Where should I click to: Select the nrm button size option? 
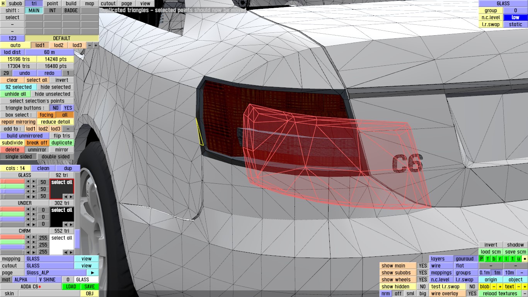386,294
